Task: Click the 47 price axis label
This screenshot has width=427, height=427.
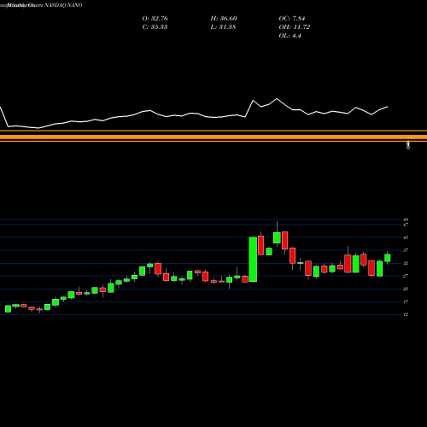Action: (x=406, y=225)
